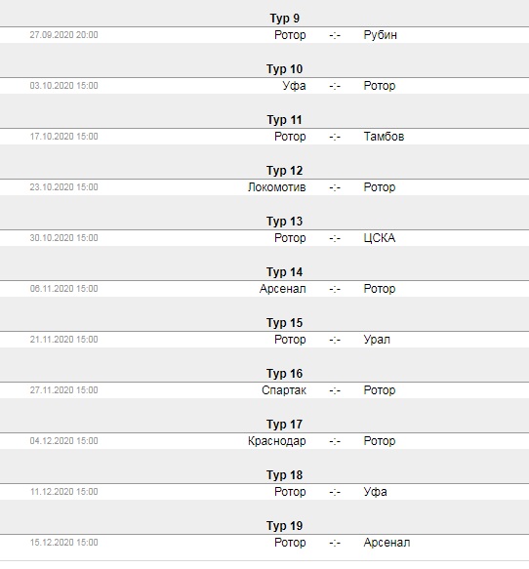Click the Тур 9 round heading

pyautogui.click(x=284, y=19)
